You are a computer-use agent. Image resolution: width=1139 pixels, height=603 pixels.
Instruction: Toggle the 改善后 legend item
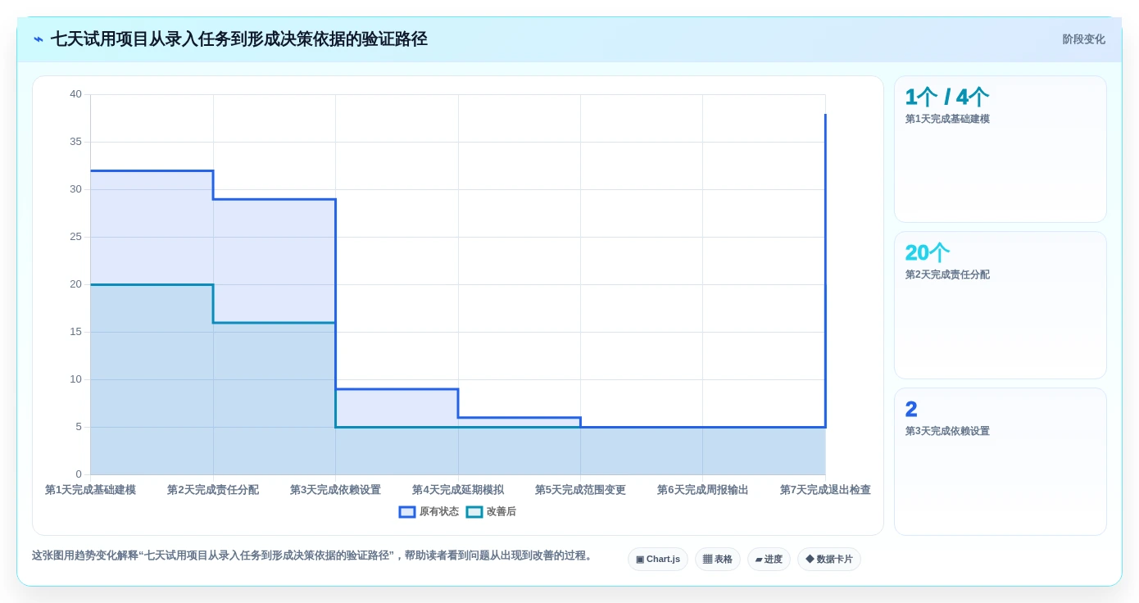pyautogui.click(x=491, y=512)
